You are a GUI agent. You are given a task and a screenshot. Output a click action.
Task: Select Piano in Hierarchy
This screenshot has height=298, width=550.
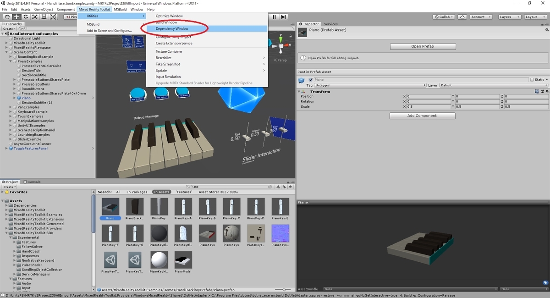pyautogui.click(x=26, y=98)
